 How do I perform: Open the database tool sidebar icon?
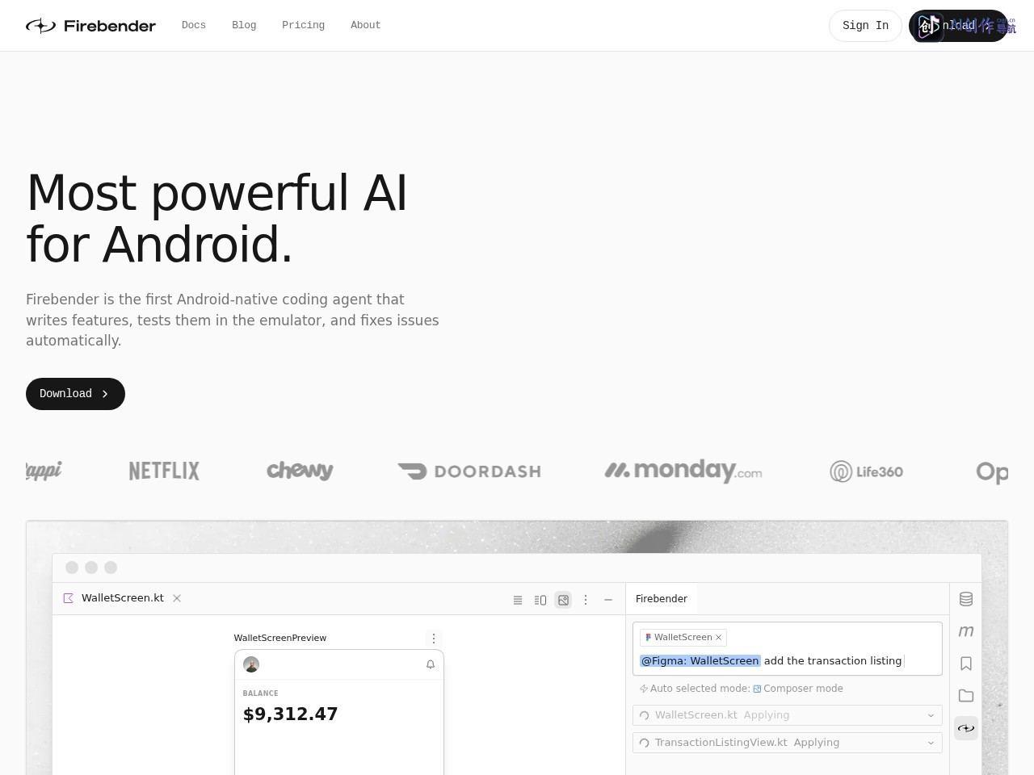pyautogui.click(x=966, y=599)
